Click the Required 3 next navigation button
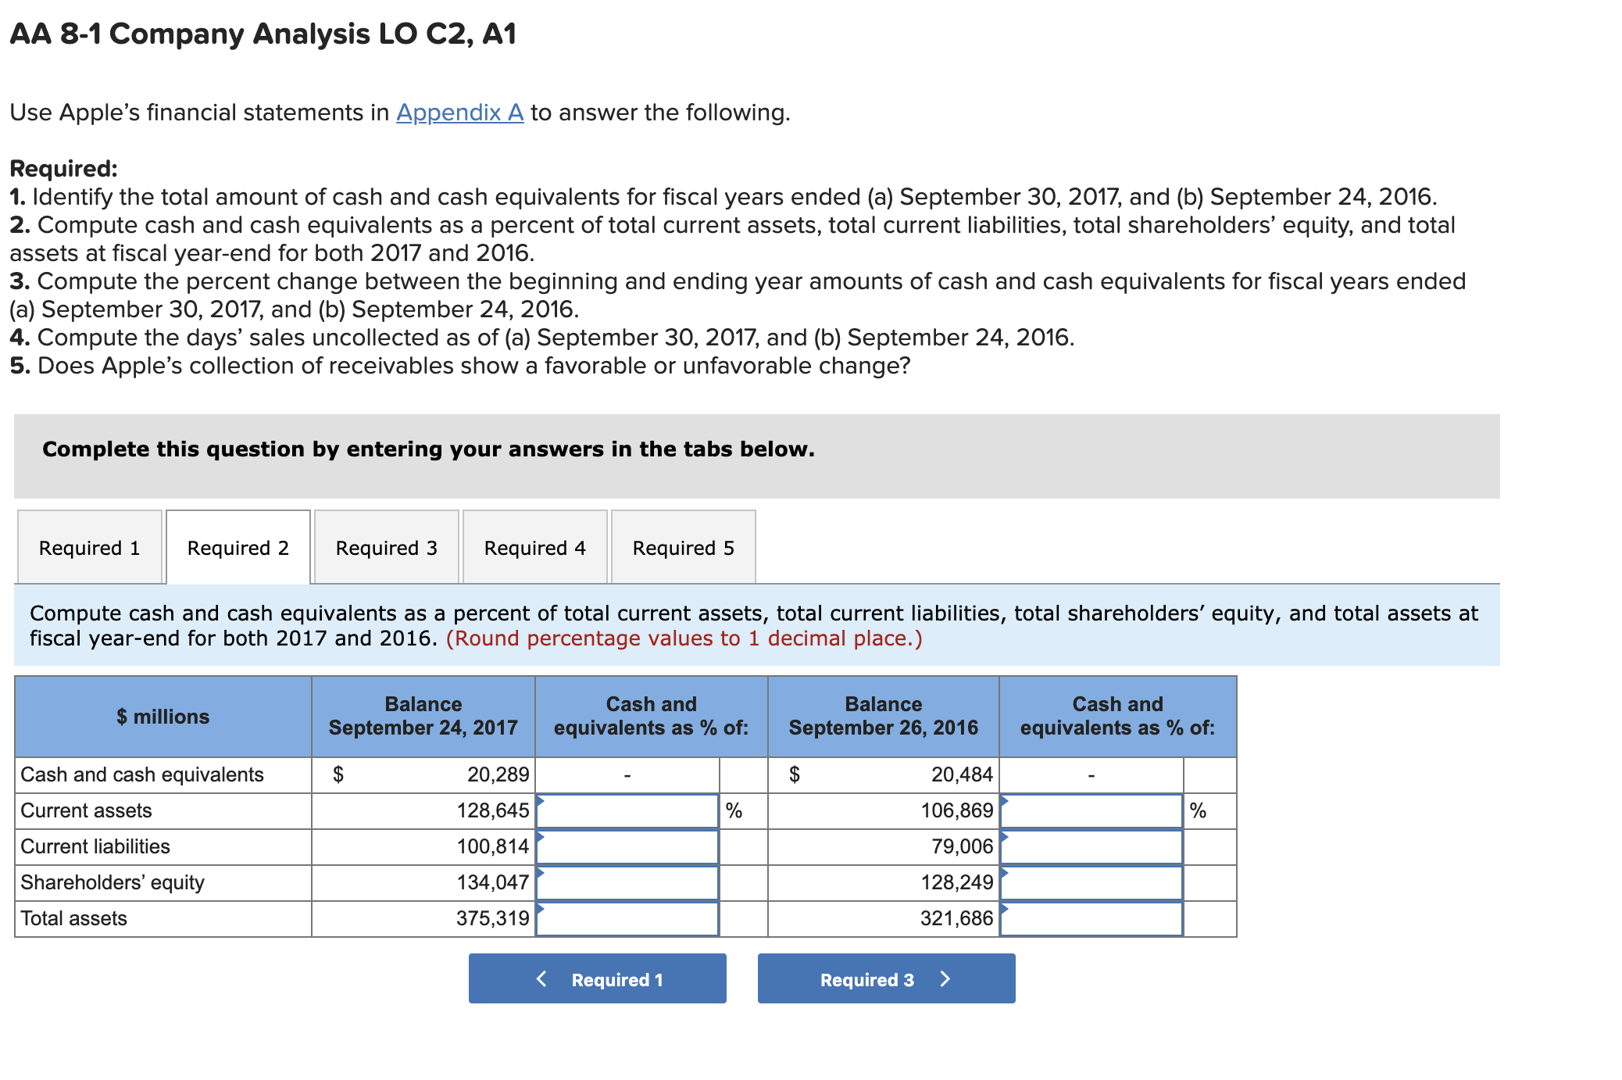This screenshot has width=1622, height=1080. pos(885,978)
